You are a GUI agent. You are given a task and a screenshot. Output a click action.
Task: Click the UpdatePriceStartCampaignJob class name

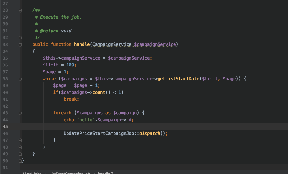coord(99,134)
